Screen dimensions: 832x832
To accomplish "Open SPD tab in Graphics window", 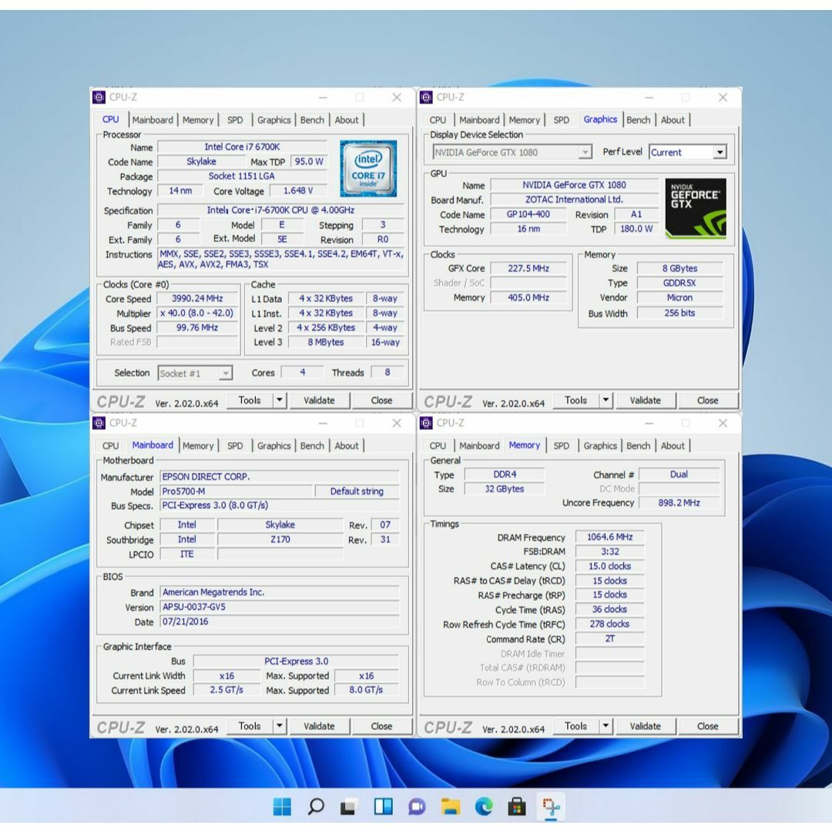I will click(x=562, y=120).
